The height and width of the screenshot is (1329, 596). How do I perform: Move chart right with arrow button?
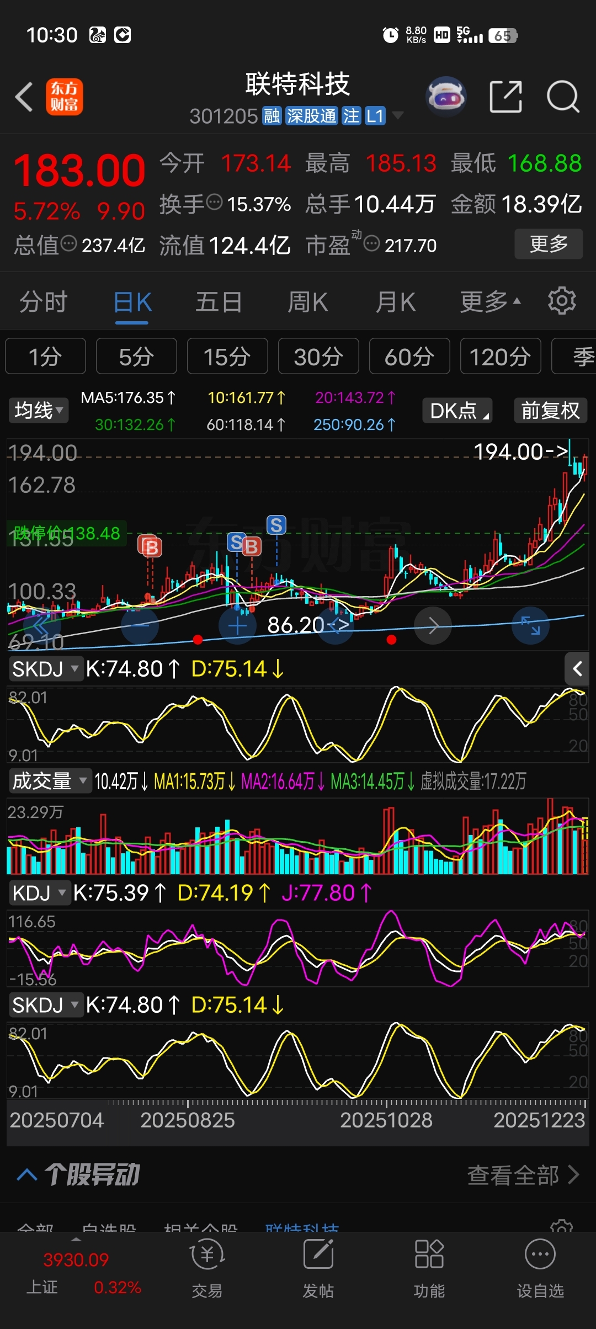tap(433, 625)
